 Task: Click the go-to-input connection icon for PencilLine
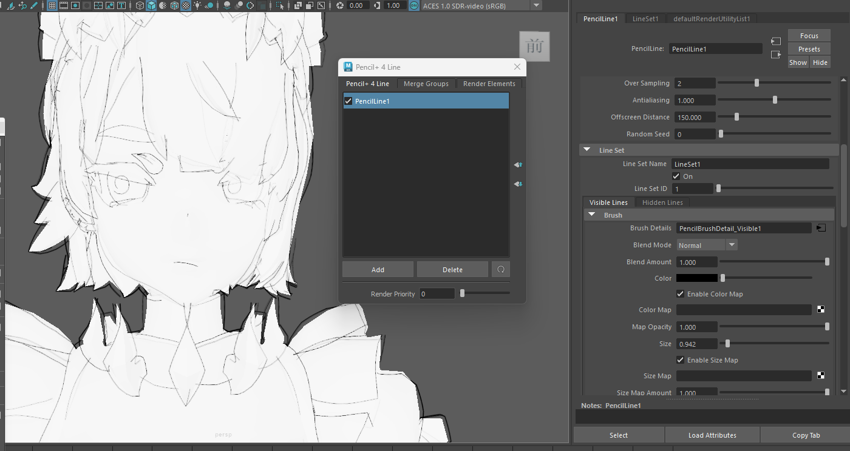click(776, 41)
